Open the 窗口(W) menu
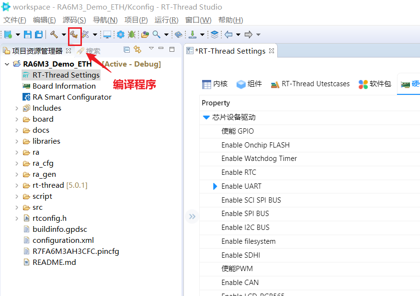This screenshot has height=296, width=420. pyautogui.click(x=198, y=20)
